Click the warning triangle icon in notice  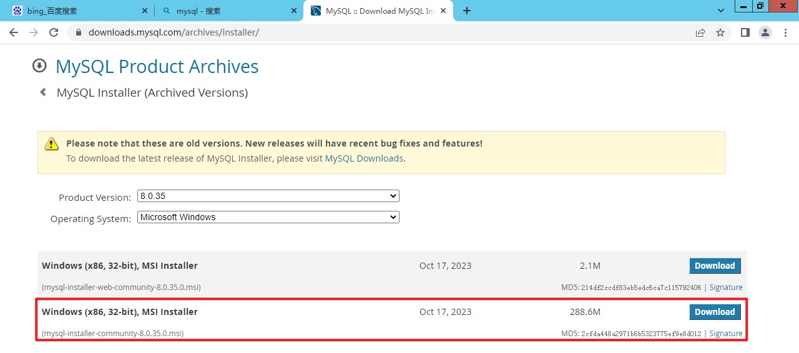(51, 144)
